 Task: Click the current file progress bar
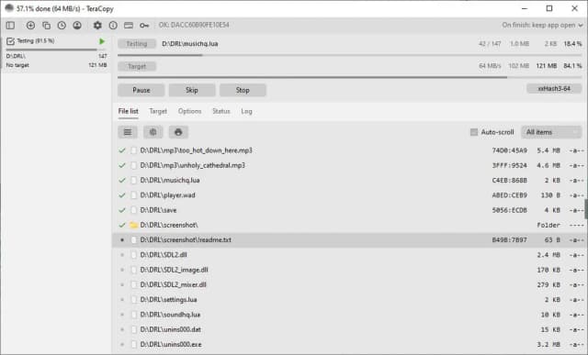click(350, 55)
